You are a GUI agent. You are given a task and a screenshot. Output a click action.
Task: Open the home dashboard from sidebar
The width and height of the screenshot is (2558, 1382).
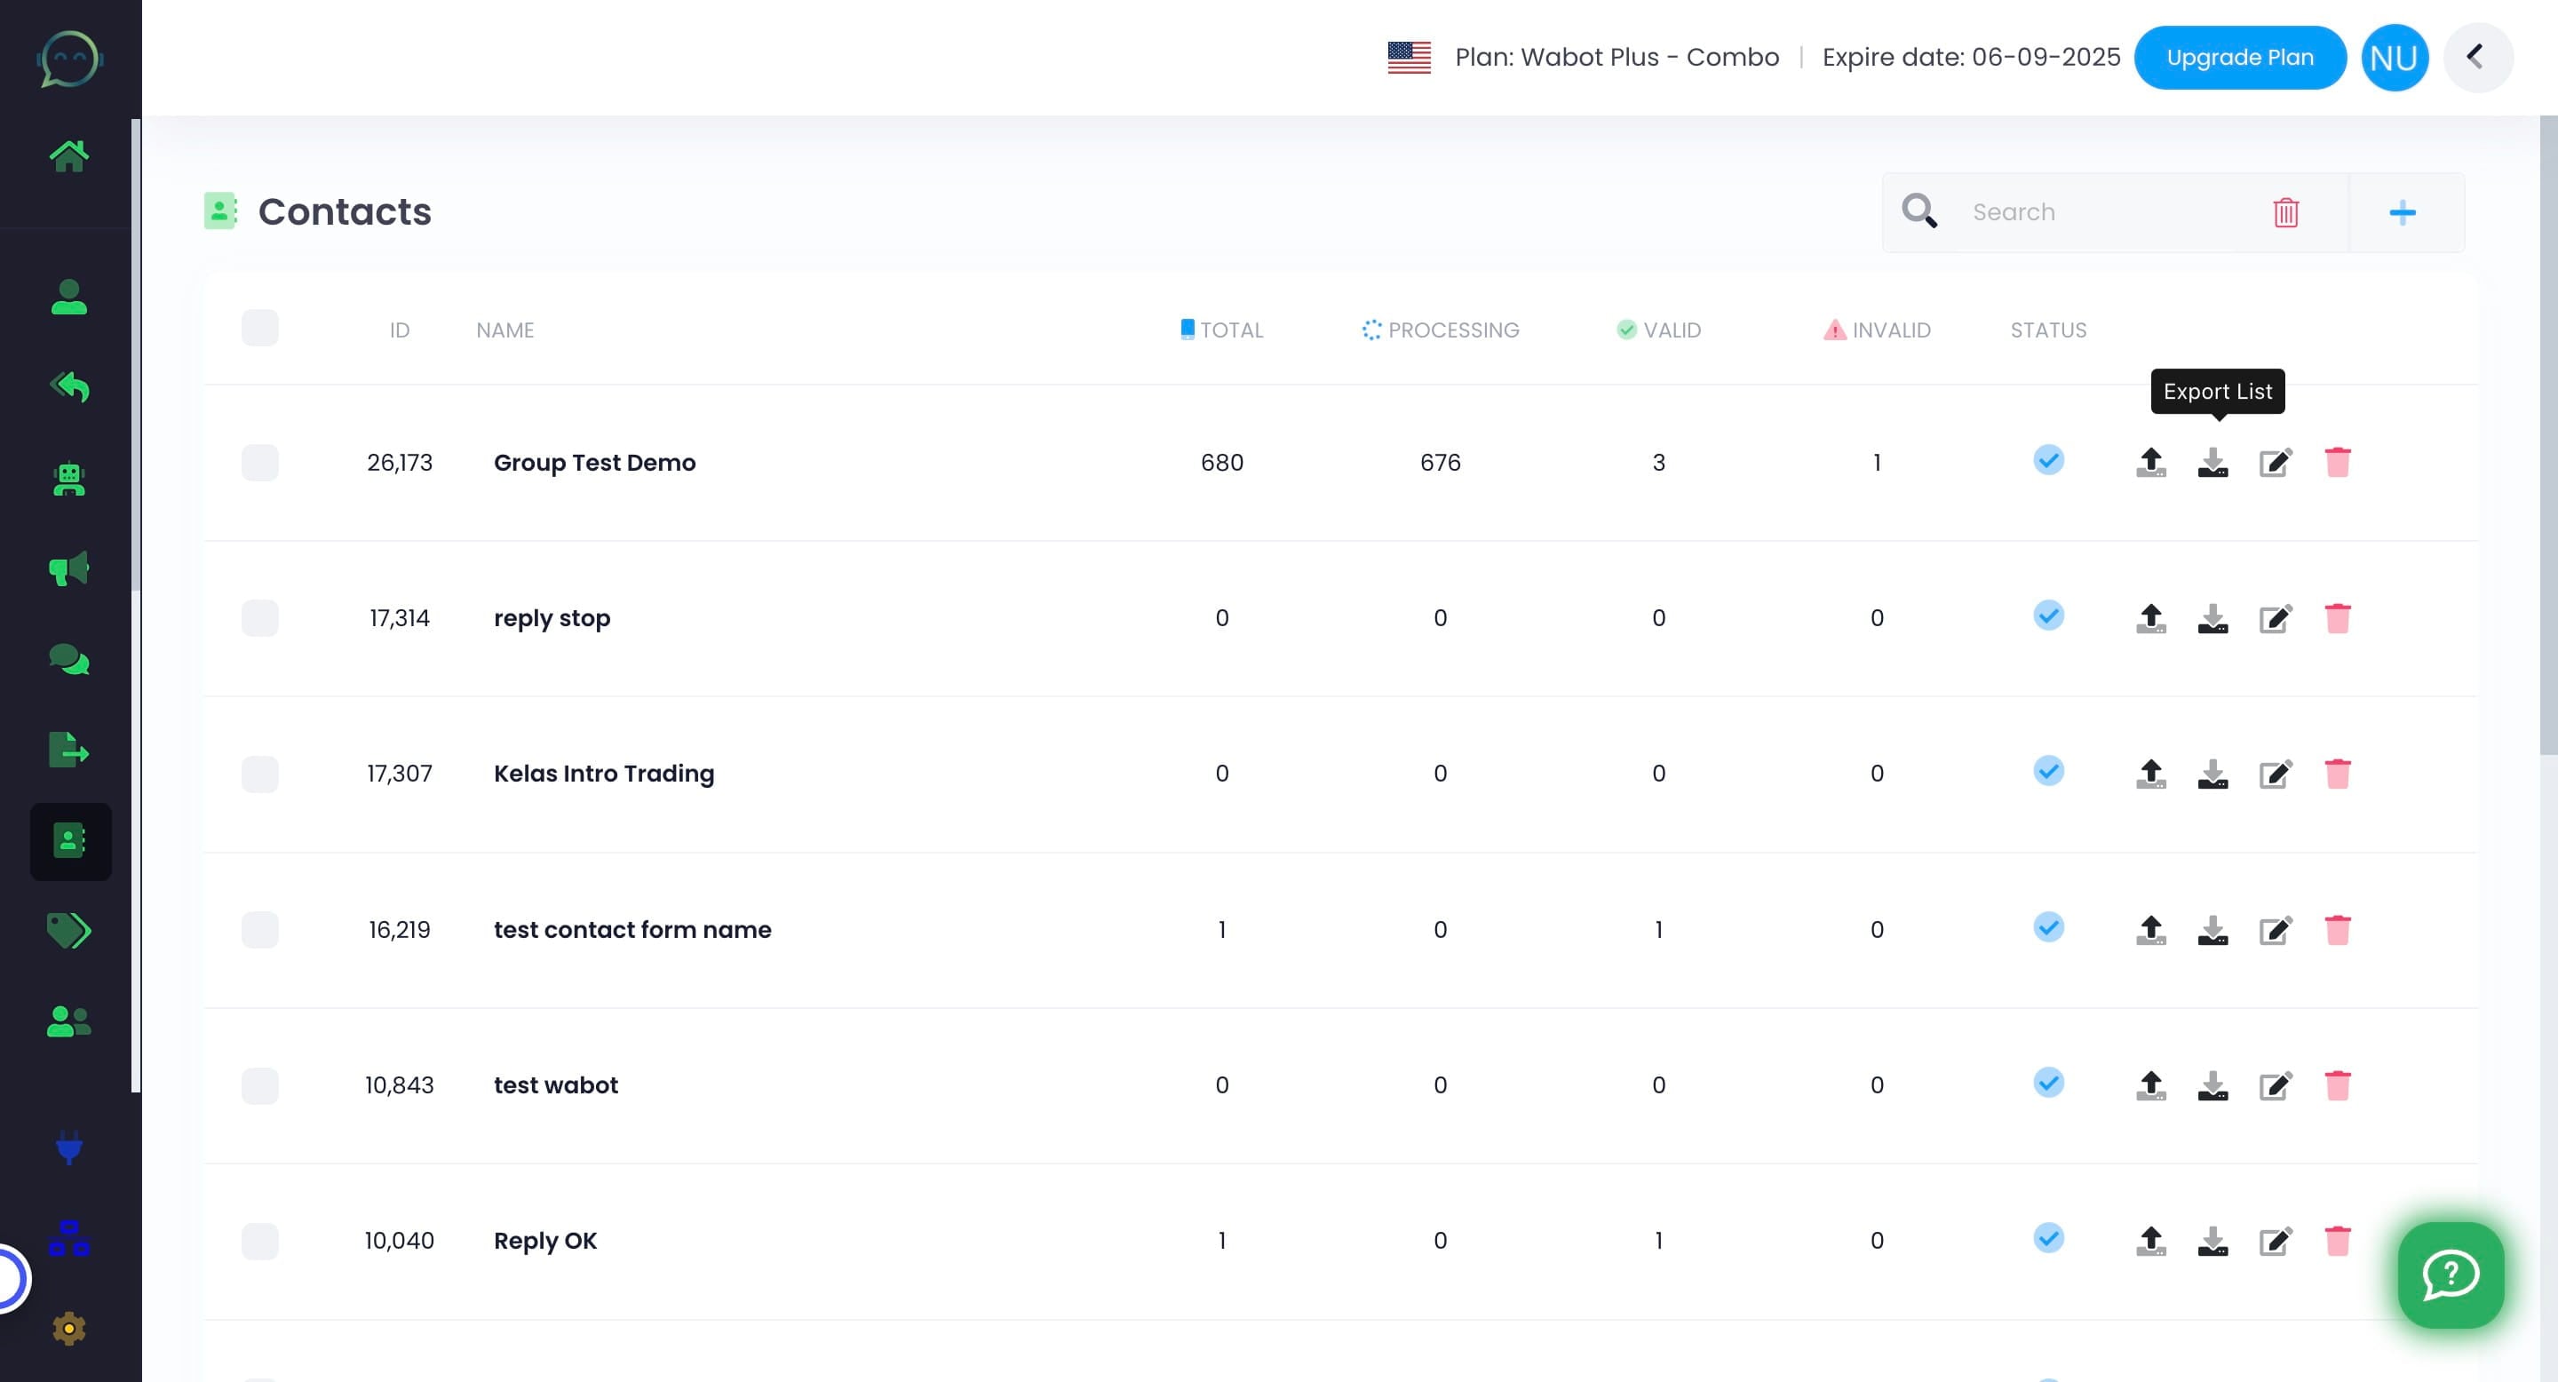coord(68,155)
